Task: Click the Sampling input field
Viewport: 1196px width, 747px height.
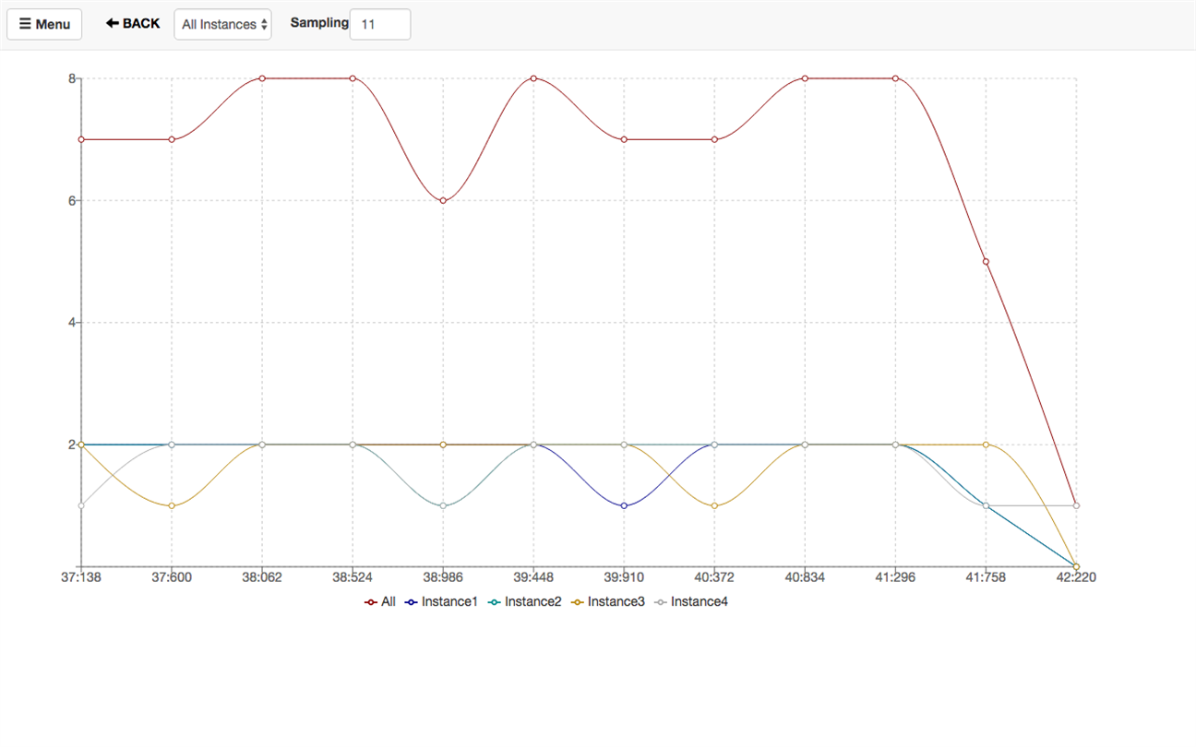Action: (x=380, y=24)
